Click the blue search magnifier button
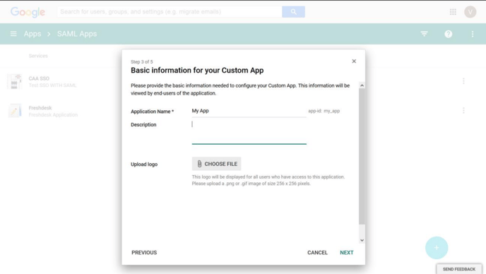 pyautogui.click(x=293, y=12)
